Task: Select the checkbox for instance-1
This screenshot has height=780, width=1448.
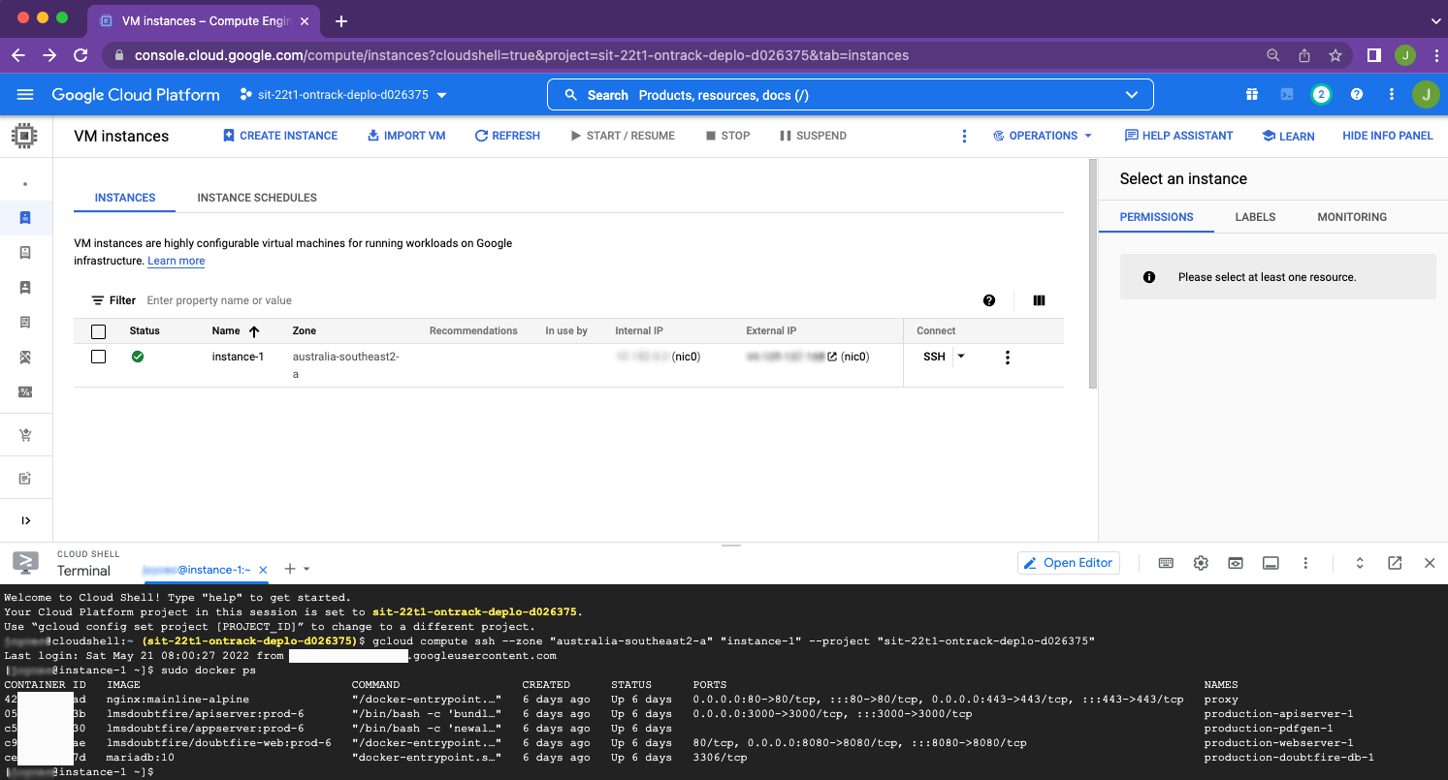Action: coord(98,356)
